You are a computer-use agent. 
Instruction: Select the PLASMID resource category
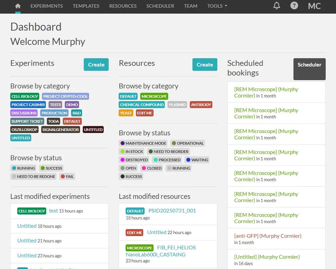point(177,105)
